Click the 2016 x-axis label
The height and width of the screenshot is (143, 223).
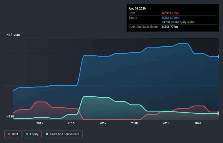click(71, 123)
